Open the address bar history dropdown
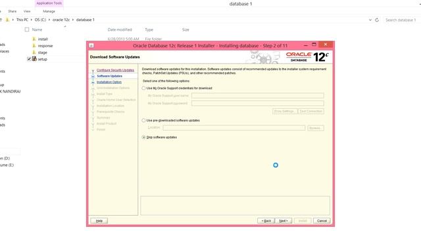The width and height of the screenshot is (421, 236). pos(370,20)
